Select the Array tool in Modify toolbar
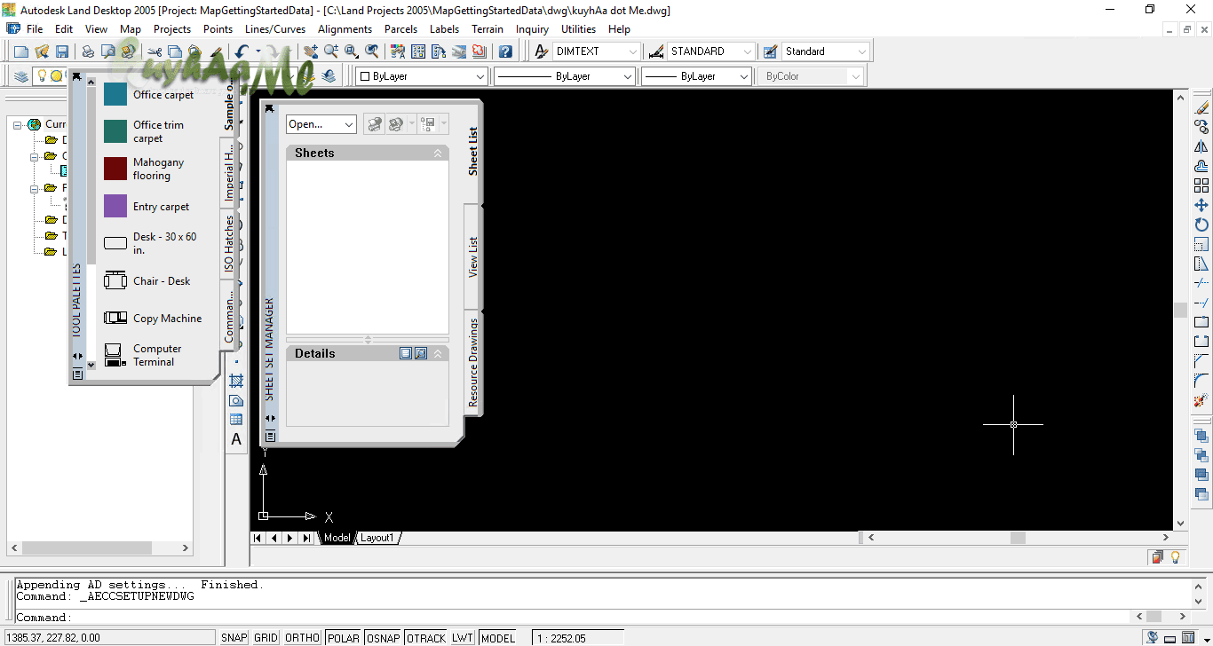The width and height of the screenshot is (1213, 646). pyautogui.click(x=1201, y=185)
